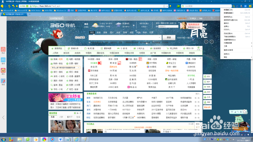
Task: Click the 娱乐 floating side button
Action: point(207,76)
